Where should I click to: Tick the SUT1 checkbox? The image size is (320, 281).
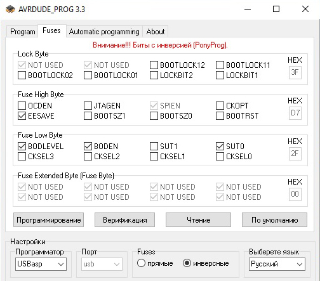point(154,147)
